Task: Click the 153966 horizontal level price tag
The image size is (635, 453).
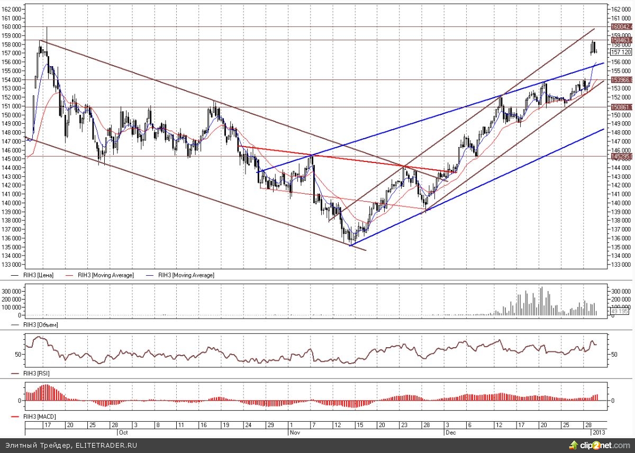Action: pos(620,79)
